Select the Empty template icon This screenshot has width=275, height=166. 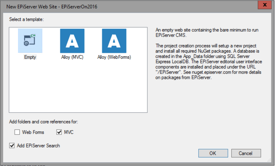tap(30, 41)
